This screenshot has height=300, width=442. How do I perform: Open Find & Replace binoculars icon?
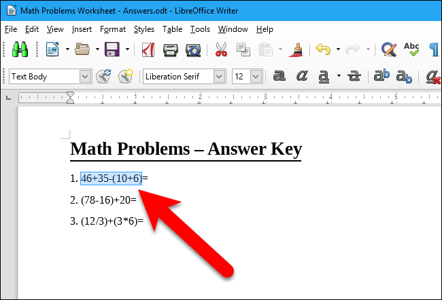[x=20, y=50]
